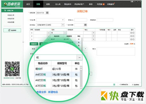This screenshot has height=104, width=146.
Task: Open the 供应商/客户 tab
Action: click(79, 4)
